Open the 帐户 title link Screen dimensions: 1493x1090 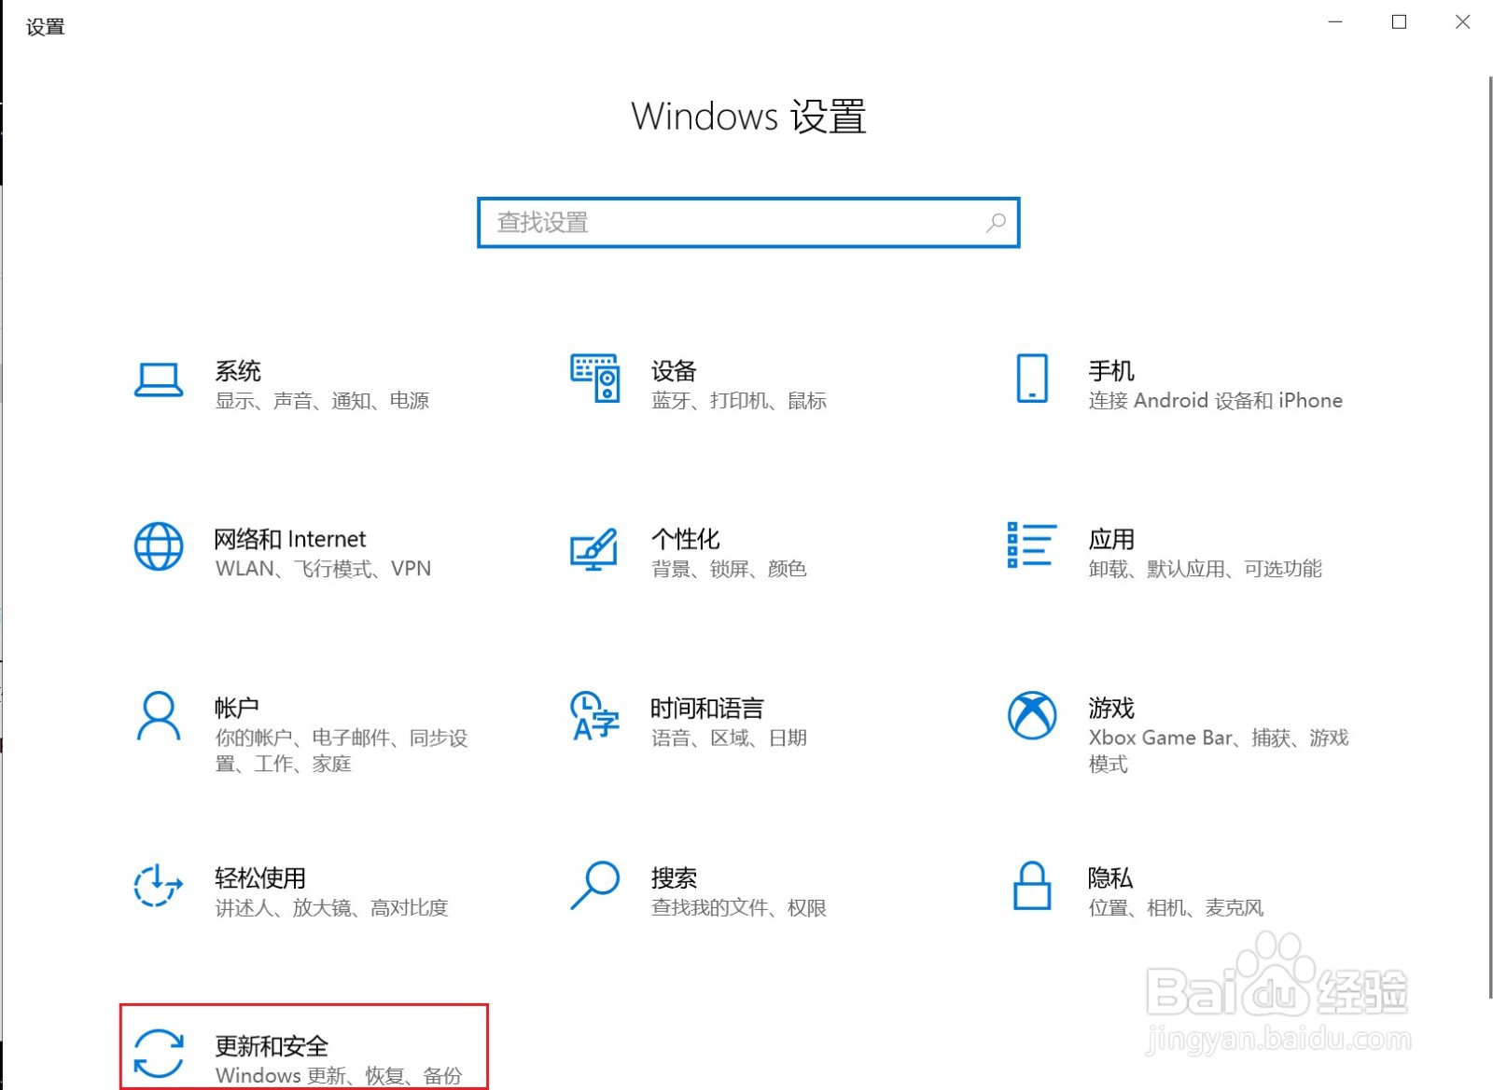[x=236, y=708]
